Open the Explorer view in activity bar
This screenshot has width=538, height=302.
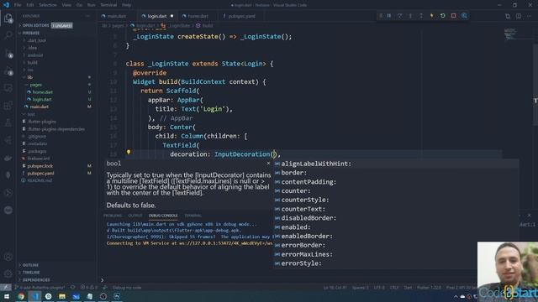pos(8,18)
